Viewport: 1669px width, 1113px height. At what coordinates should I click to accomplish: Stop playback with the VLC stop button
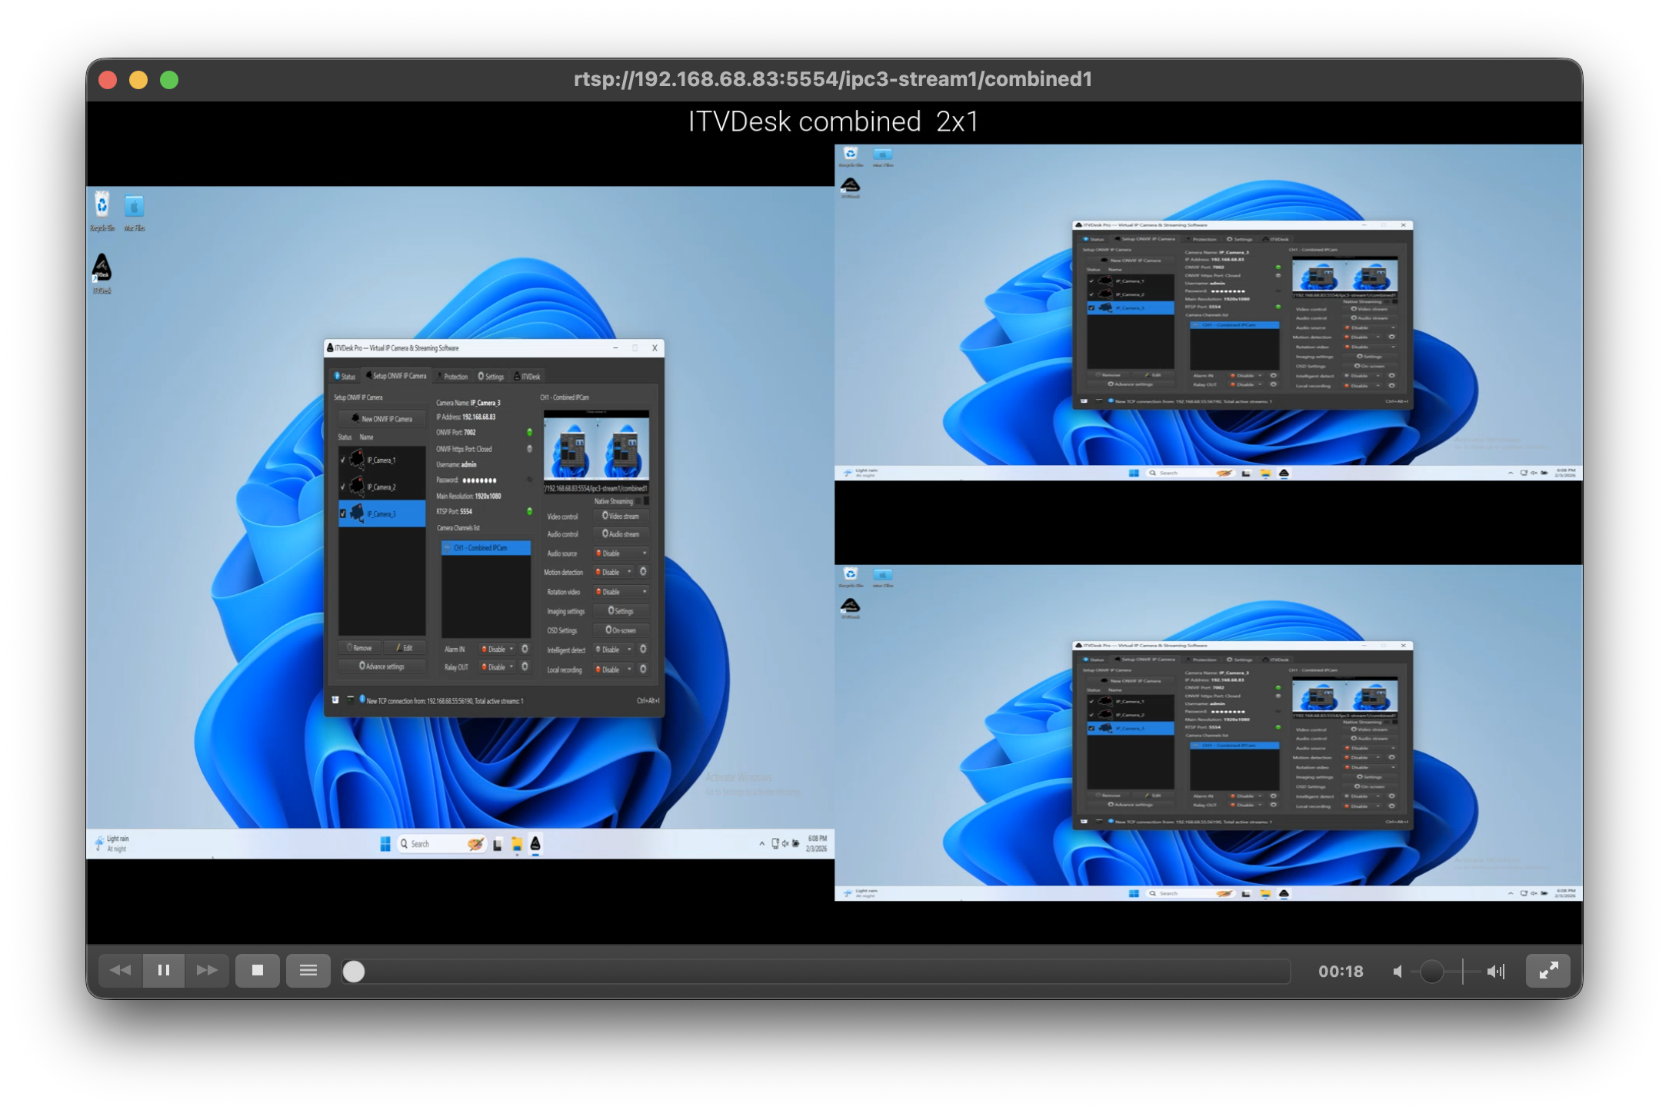click(x=258, y=970)
